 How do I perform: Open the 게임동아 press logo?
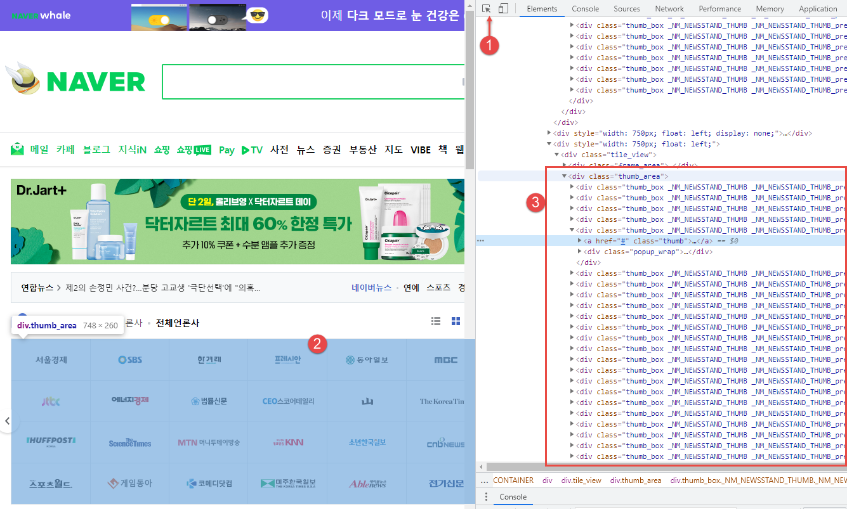pyautogui.click(x=130, y=483)
